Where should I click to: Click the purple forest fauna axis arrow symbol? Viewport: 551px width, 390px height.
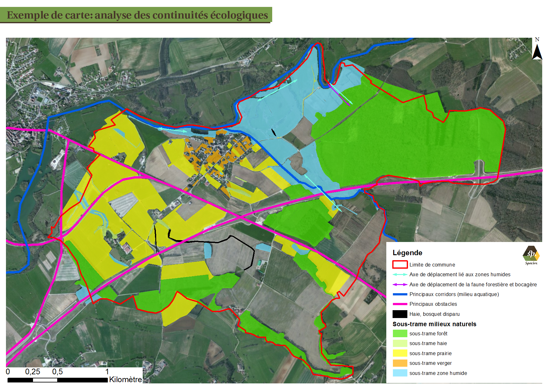[400, 285]
